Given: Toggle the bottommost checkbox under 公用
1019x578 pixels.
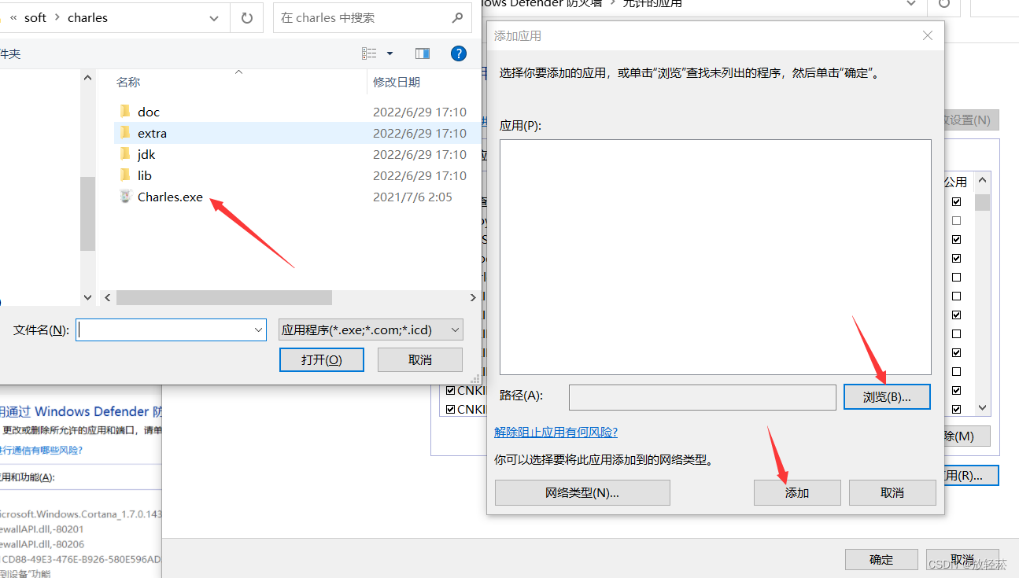Looking at the screenshot, I should pyautogui.click(x=957, y=409).
